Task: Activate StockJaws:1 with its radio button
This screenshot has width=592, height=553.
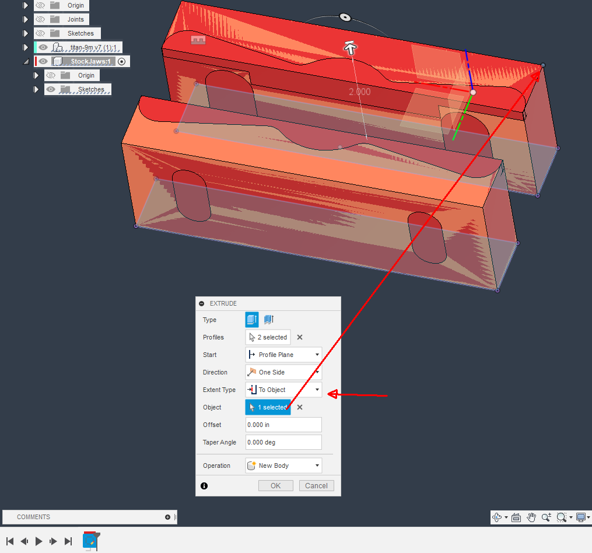Action: tap(122, 61)
